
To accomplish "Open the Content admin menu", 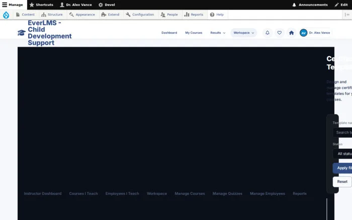I will (x=25, y=15).
